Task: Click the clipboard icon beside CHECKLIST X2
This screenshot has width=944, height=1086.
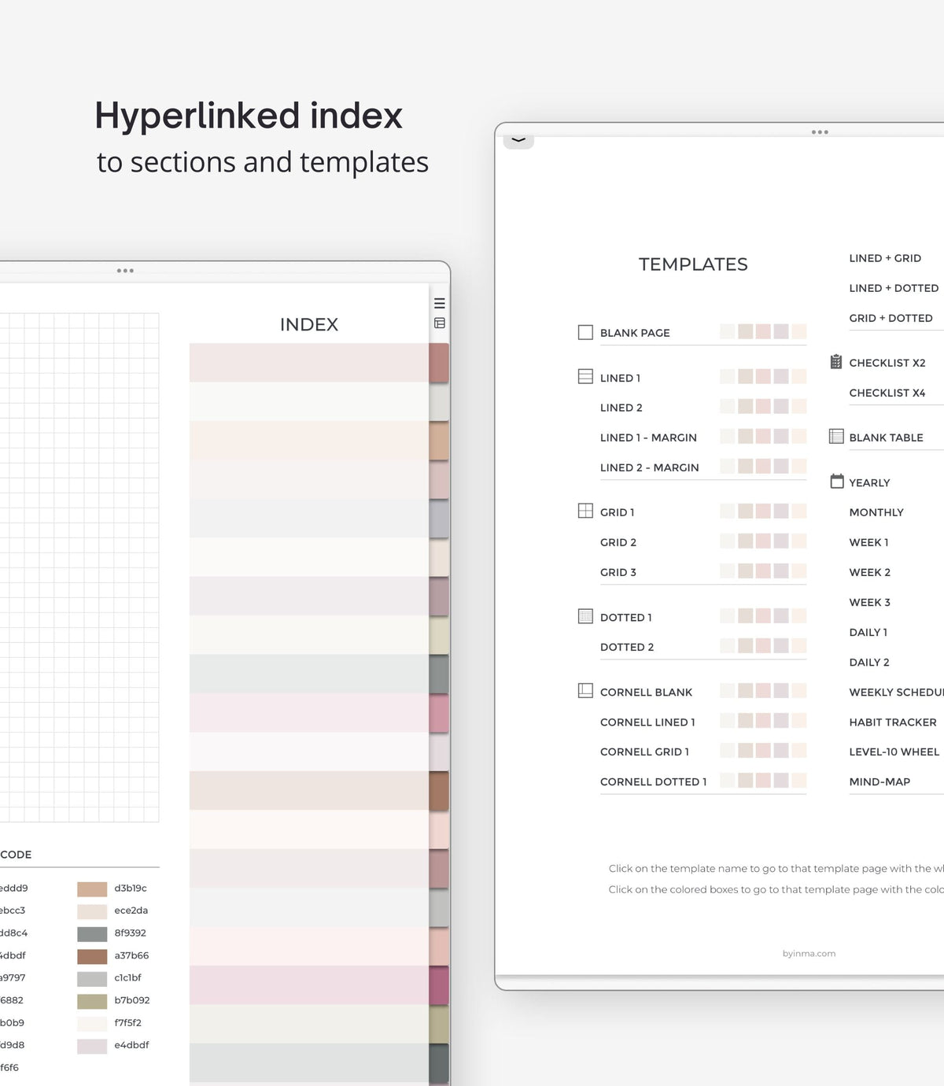Action: pyautogui.click(x=836, y=362)
